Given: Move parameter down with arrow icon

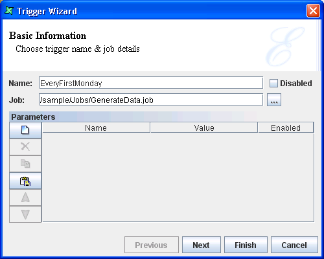Looking at the screenshot, I should pyautogui.click(x=25, y=214).
